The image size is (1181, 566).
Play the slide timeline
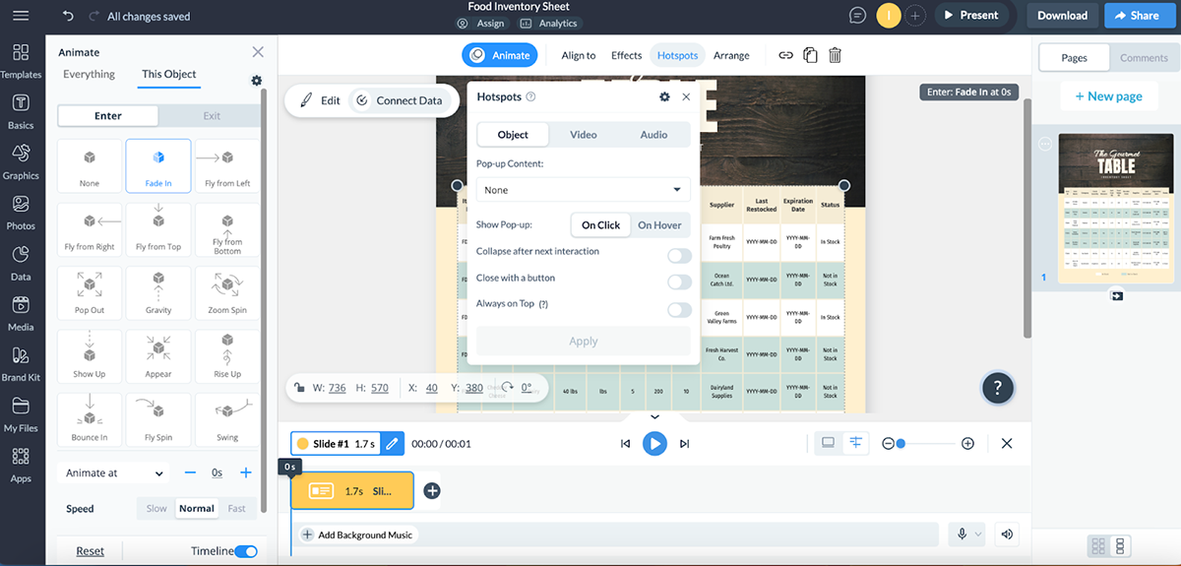click(654, 444)
